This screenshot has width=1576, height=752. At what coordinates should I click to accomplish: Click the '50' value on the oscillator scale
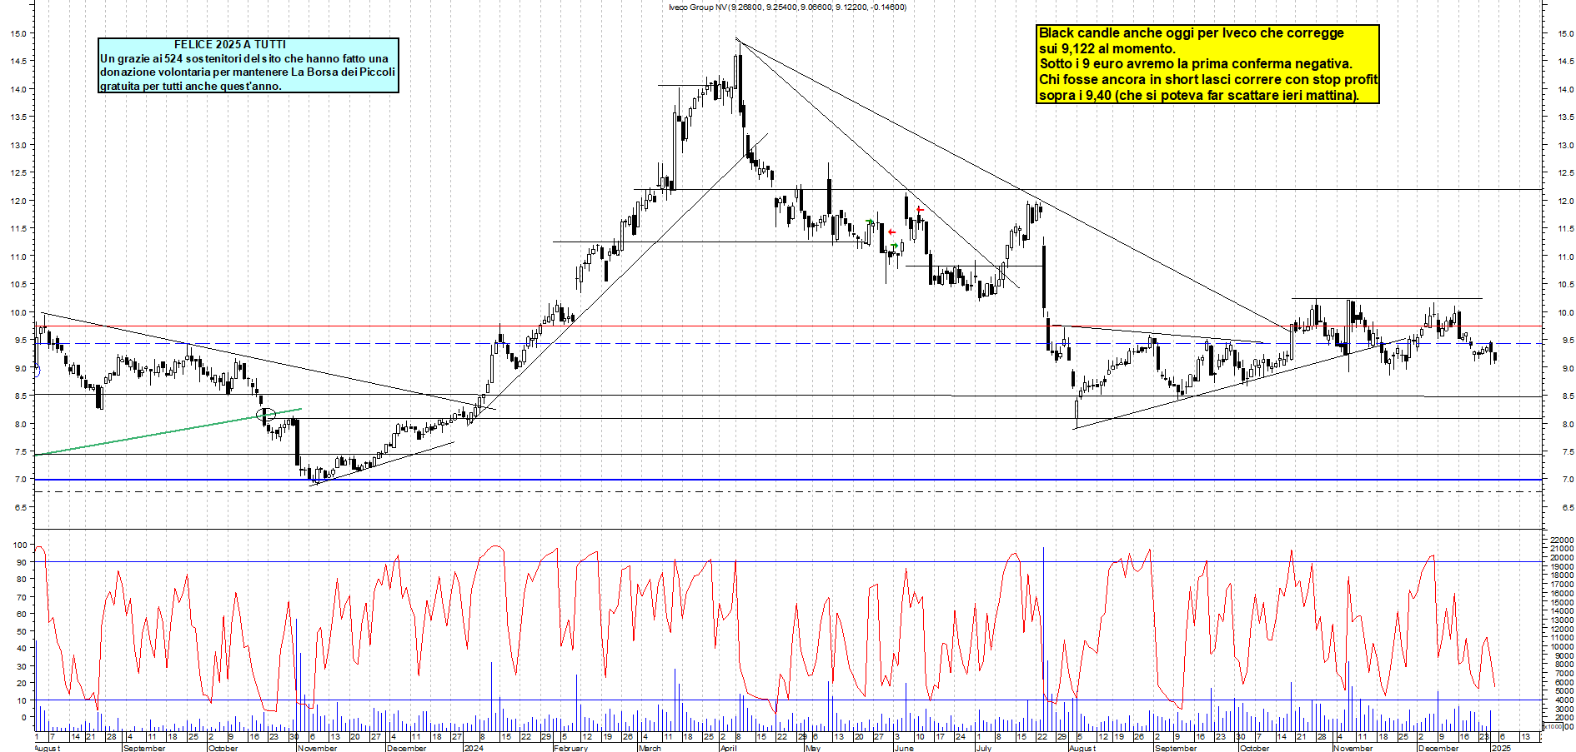pyautogui.click(x=21, y=631)
